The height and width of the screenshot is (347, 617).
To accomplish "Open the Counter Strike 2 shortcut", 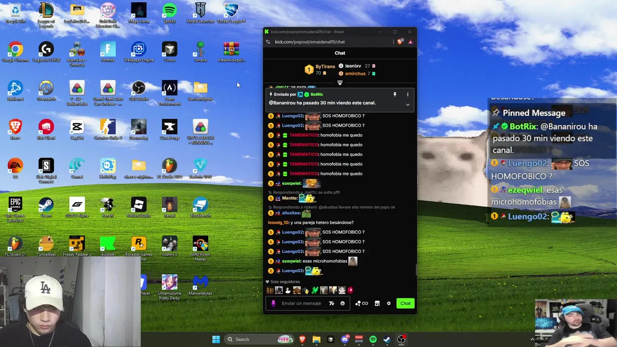I will [108, 130].
